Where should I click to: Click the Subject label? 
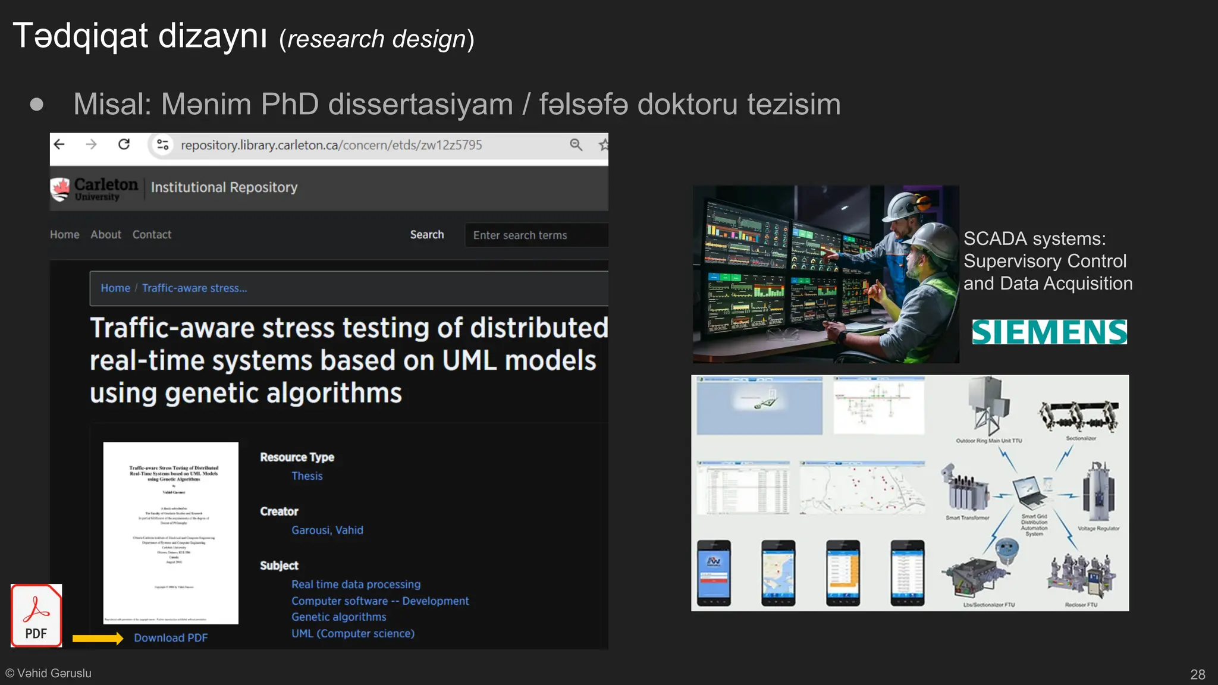coord(279,565)
